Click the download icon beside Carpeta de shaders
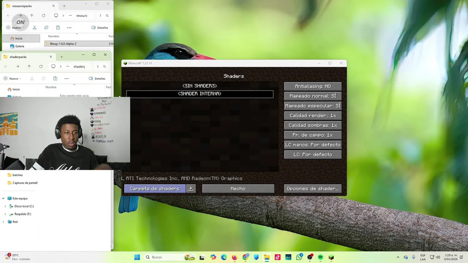The width and height of the screenshot is (468, 263). click(x=191, y=188)
